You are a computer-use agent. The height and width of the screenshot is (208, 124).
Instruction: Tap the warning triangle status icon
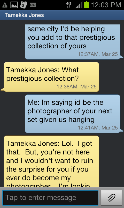pos(5,5)
